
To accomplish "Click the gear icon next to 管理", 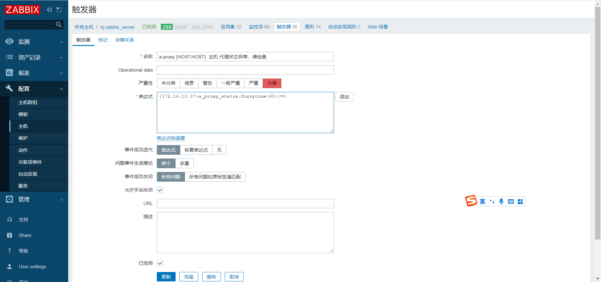I will (x=9, y=199).
